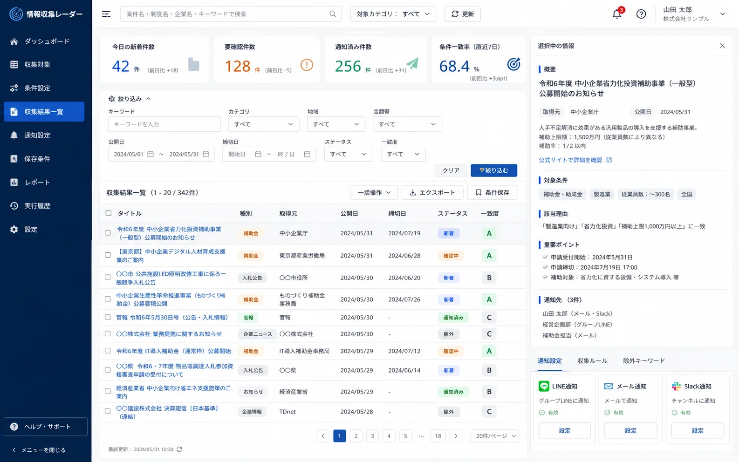Click the 絞り込む filter button

click(x=494, y=170)
